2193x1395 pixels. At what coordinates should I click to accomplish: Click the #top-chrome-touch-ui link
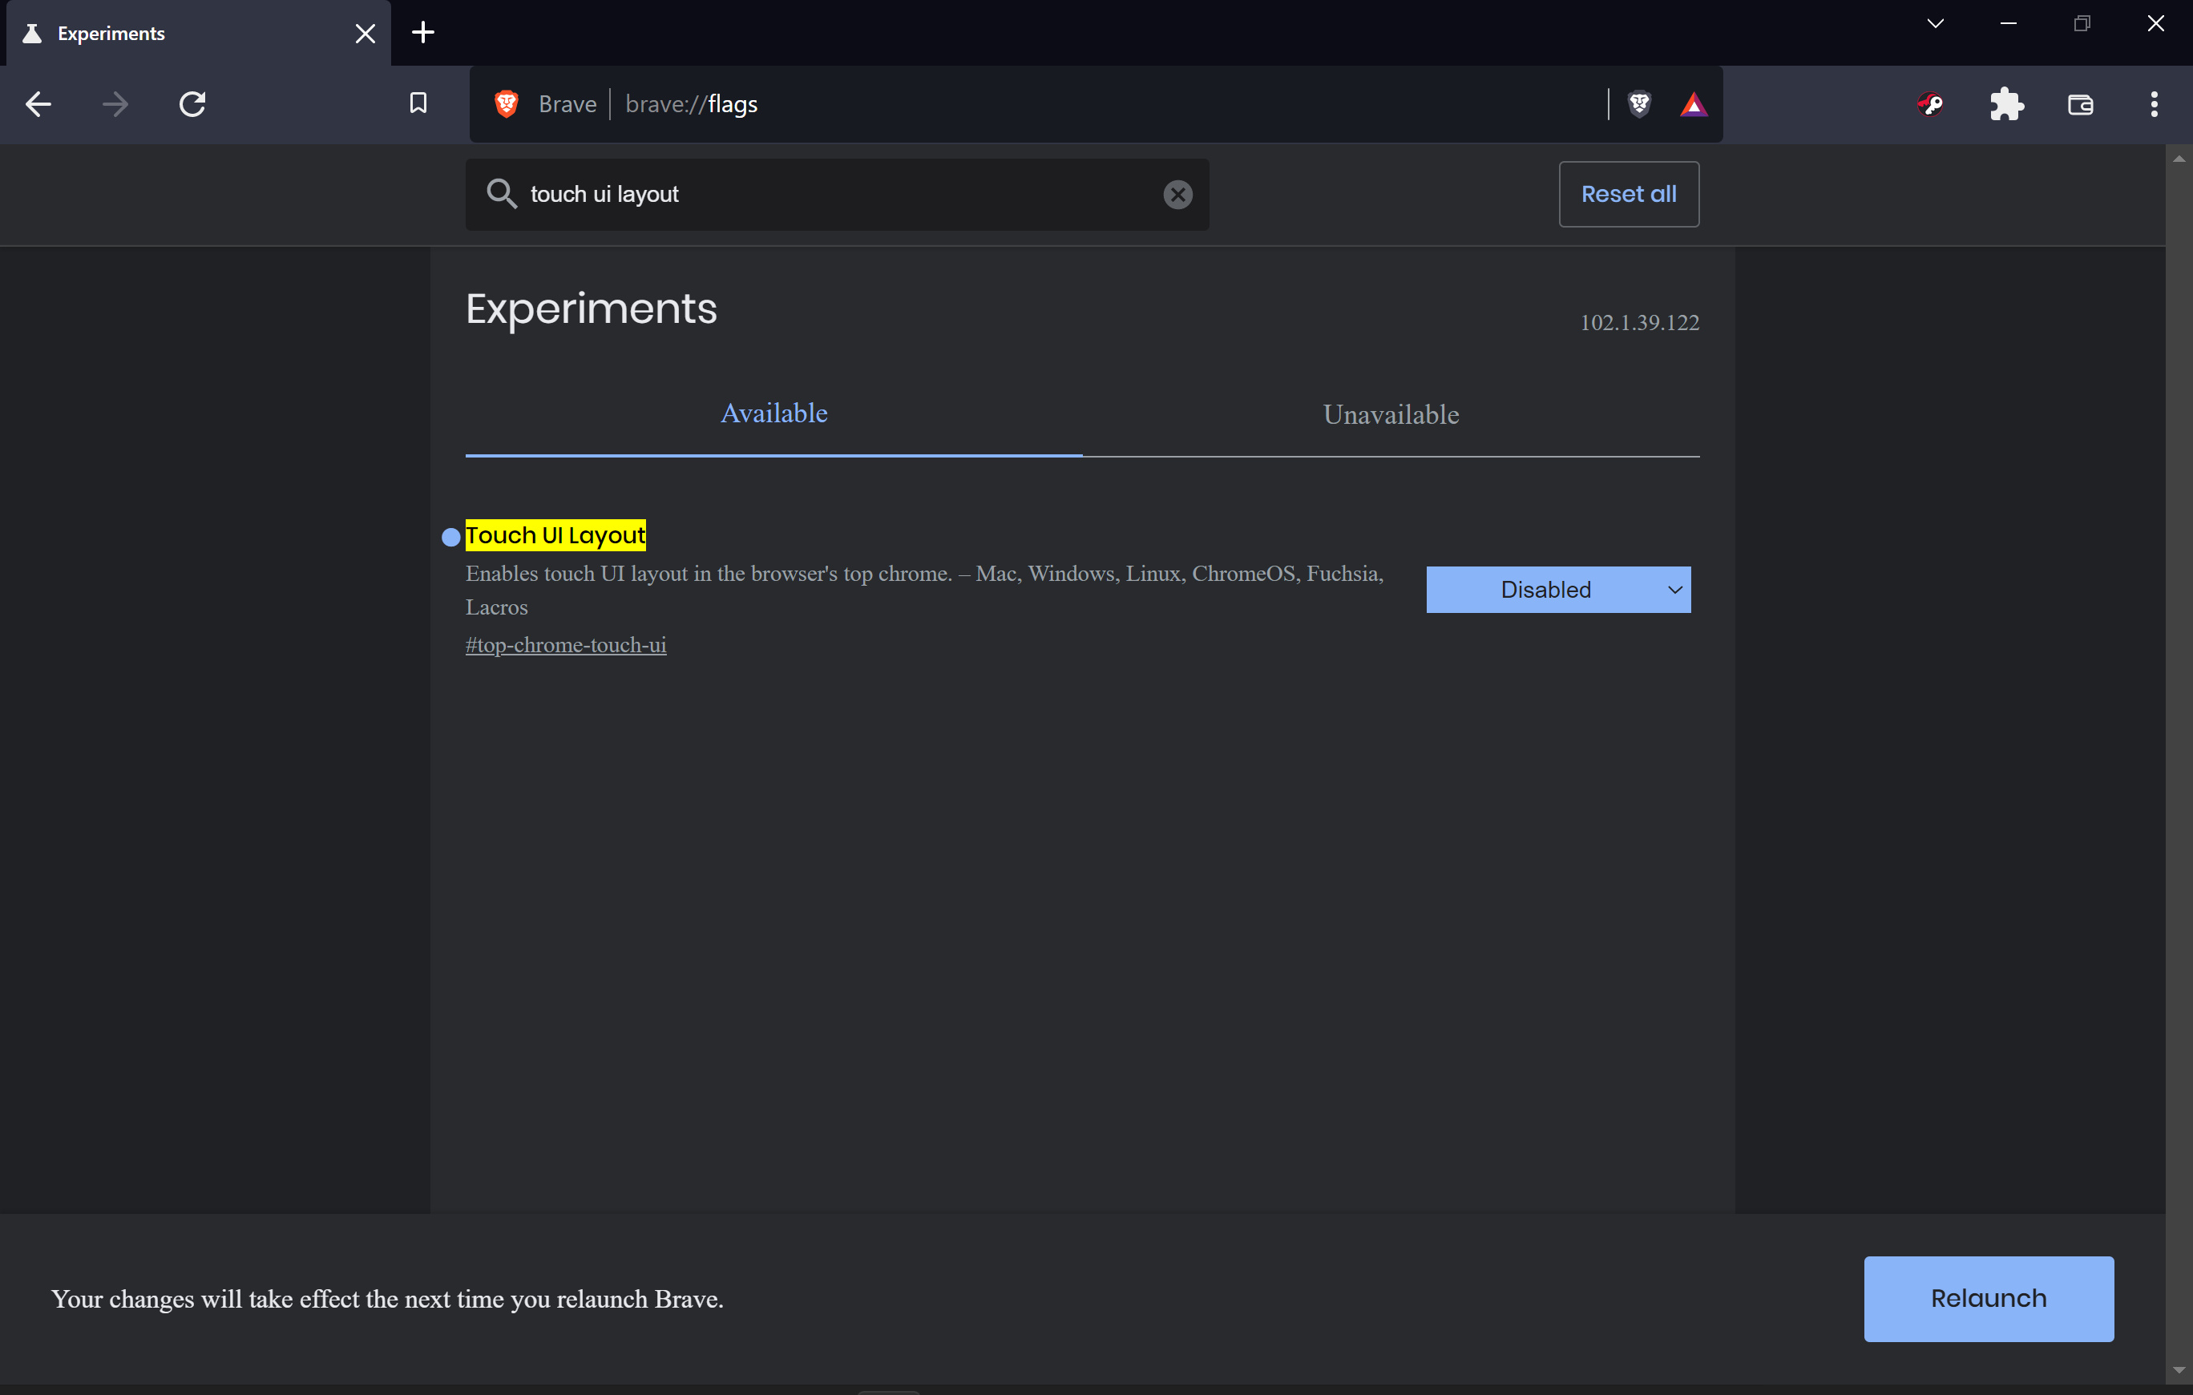[566, 645]
